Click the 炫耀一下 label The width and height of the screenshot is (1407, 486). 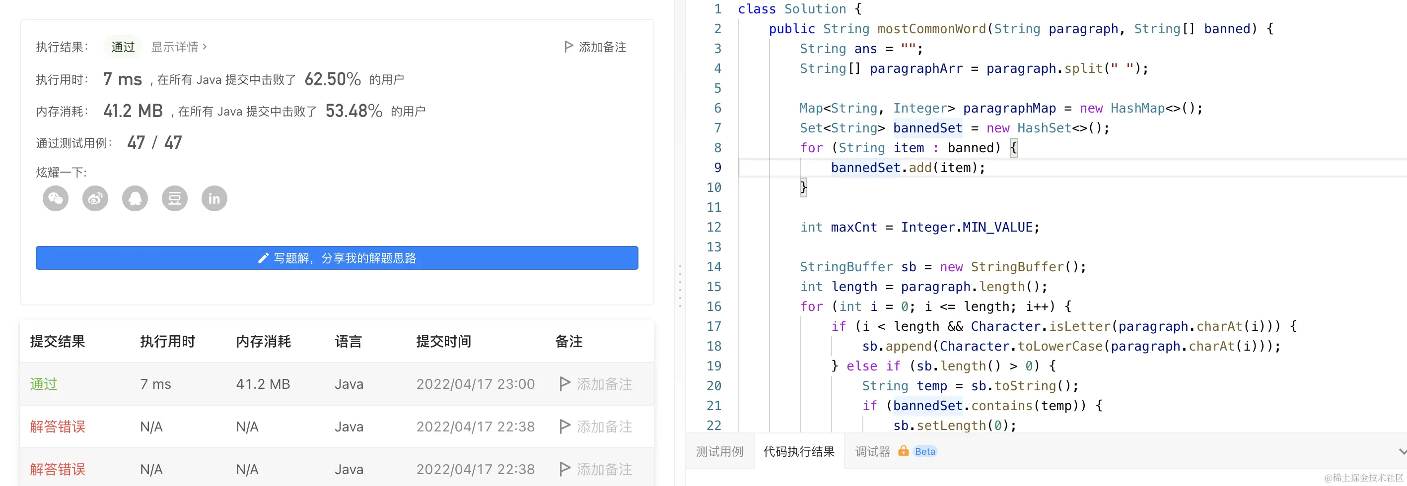pyautogui.click(x=61, y=173)
